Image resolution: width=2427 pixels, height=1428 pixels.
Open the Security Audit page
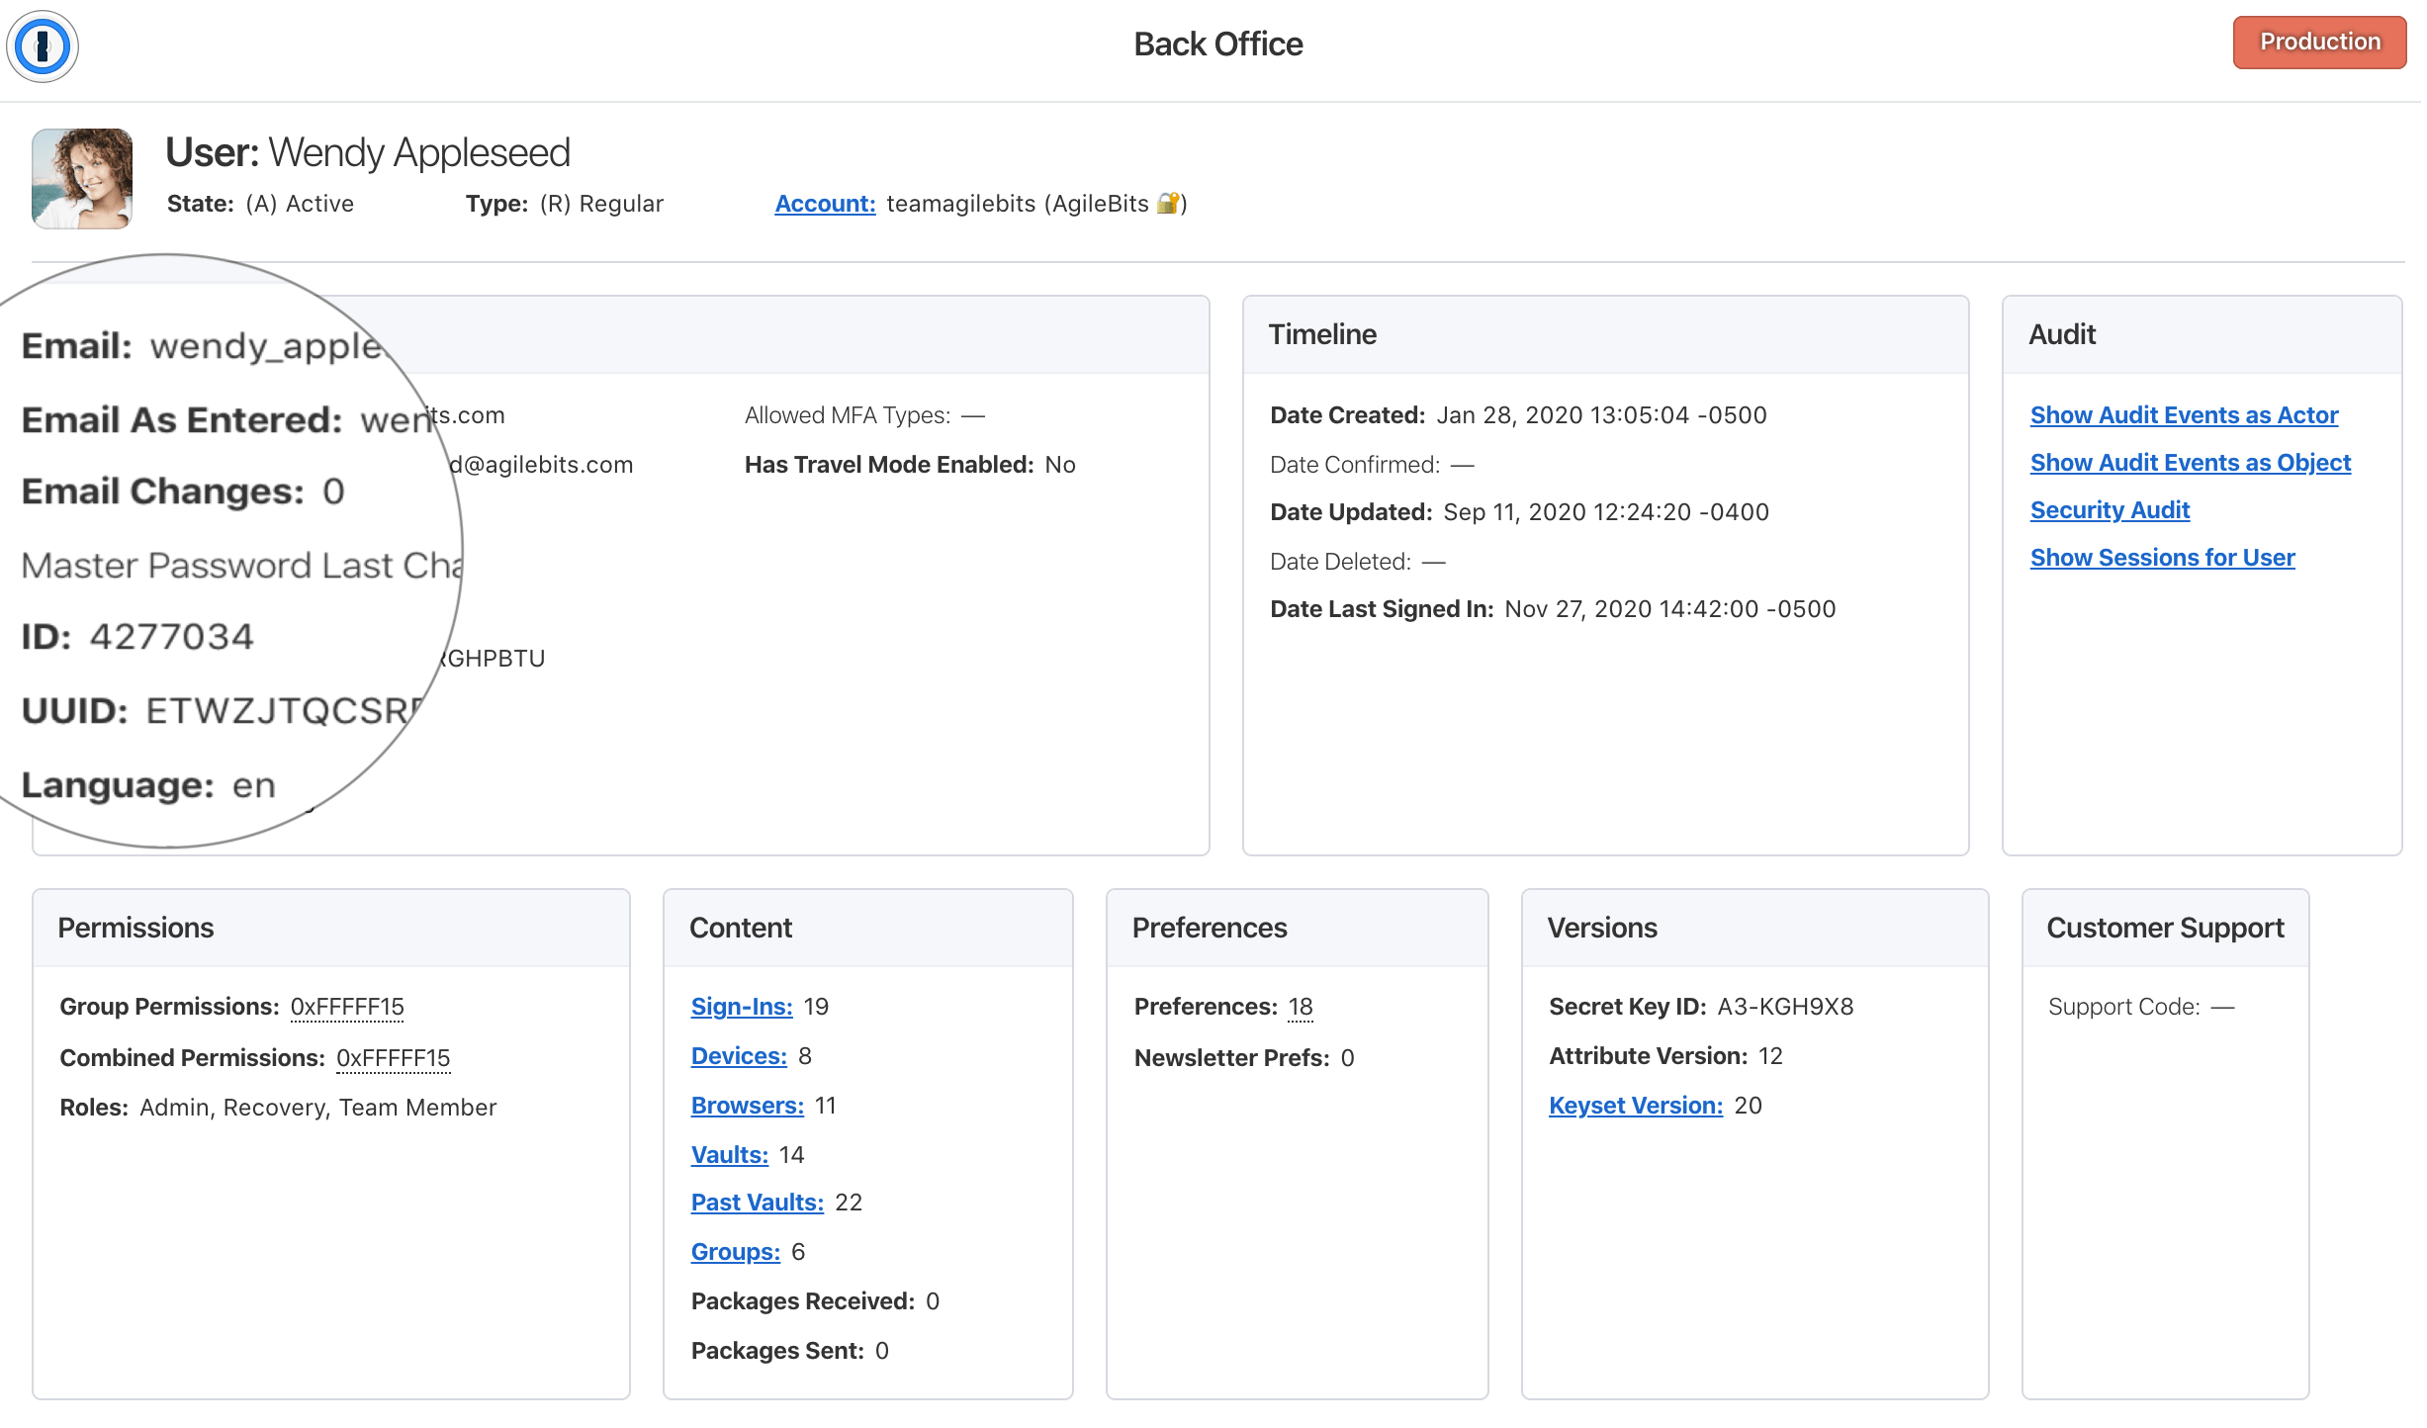(x=2110, y=510)
